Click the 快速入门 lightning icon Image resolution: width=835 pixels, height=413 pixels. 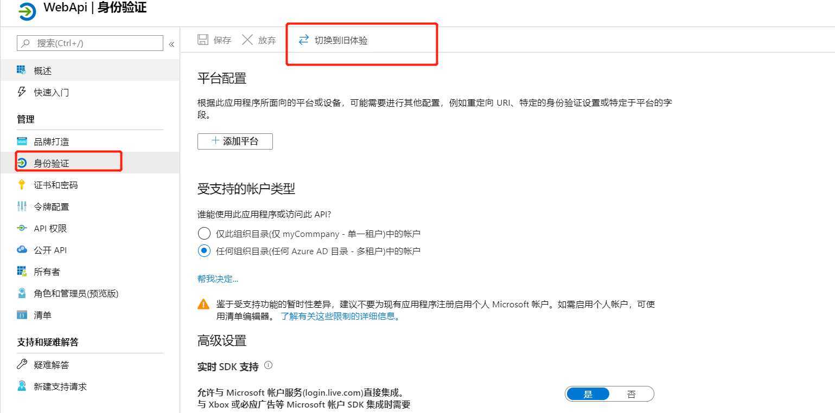click(22, 92)
